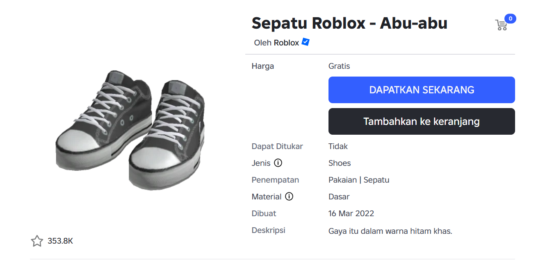
Task: Open the Pakaian | Sepatu placement link
Action: click(359, 180)
